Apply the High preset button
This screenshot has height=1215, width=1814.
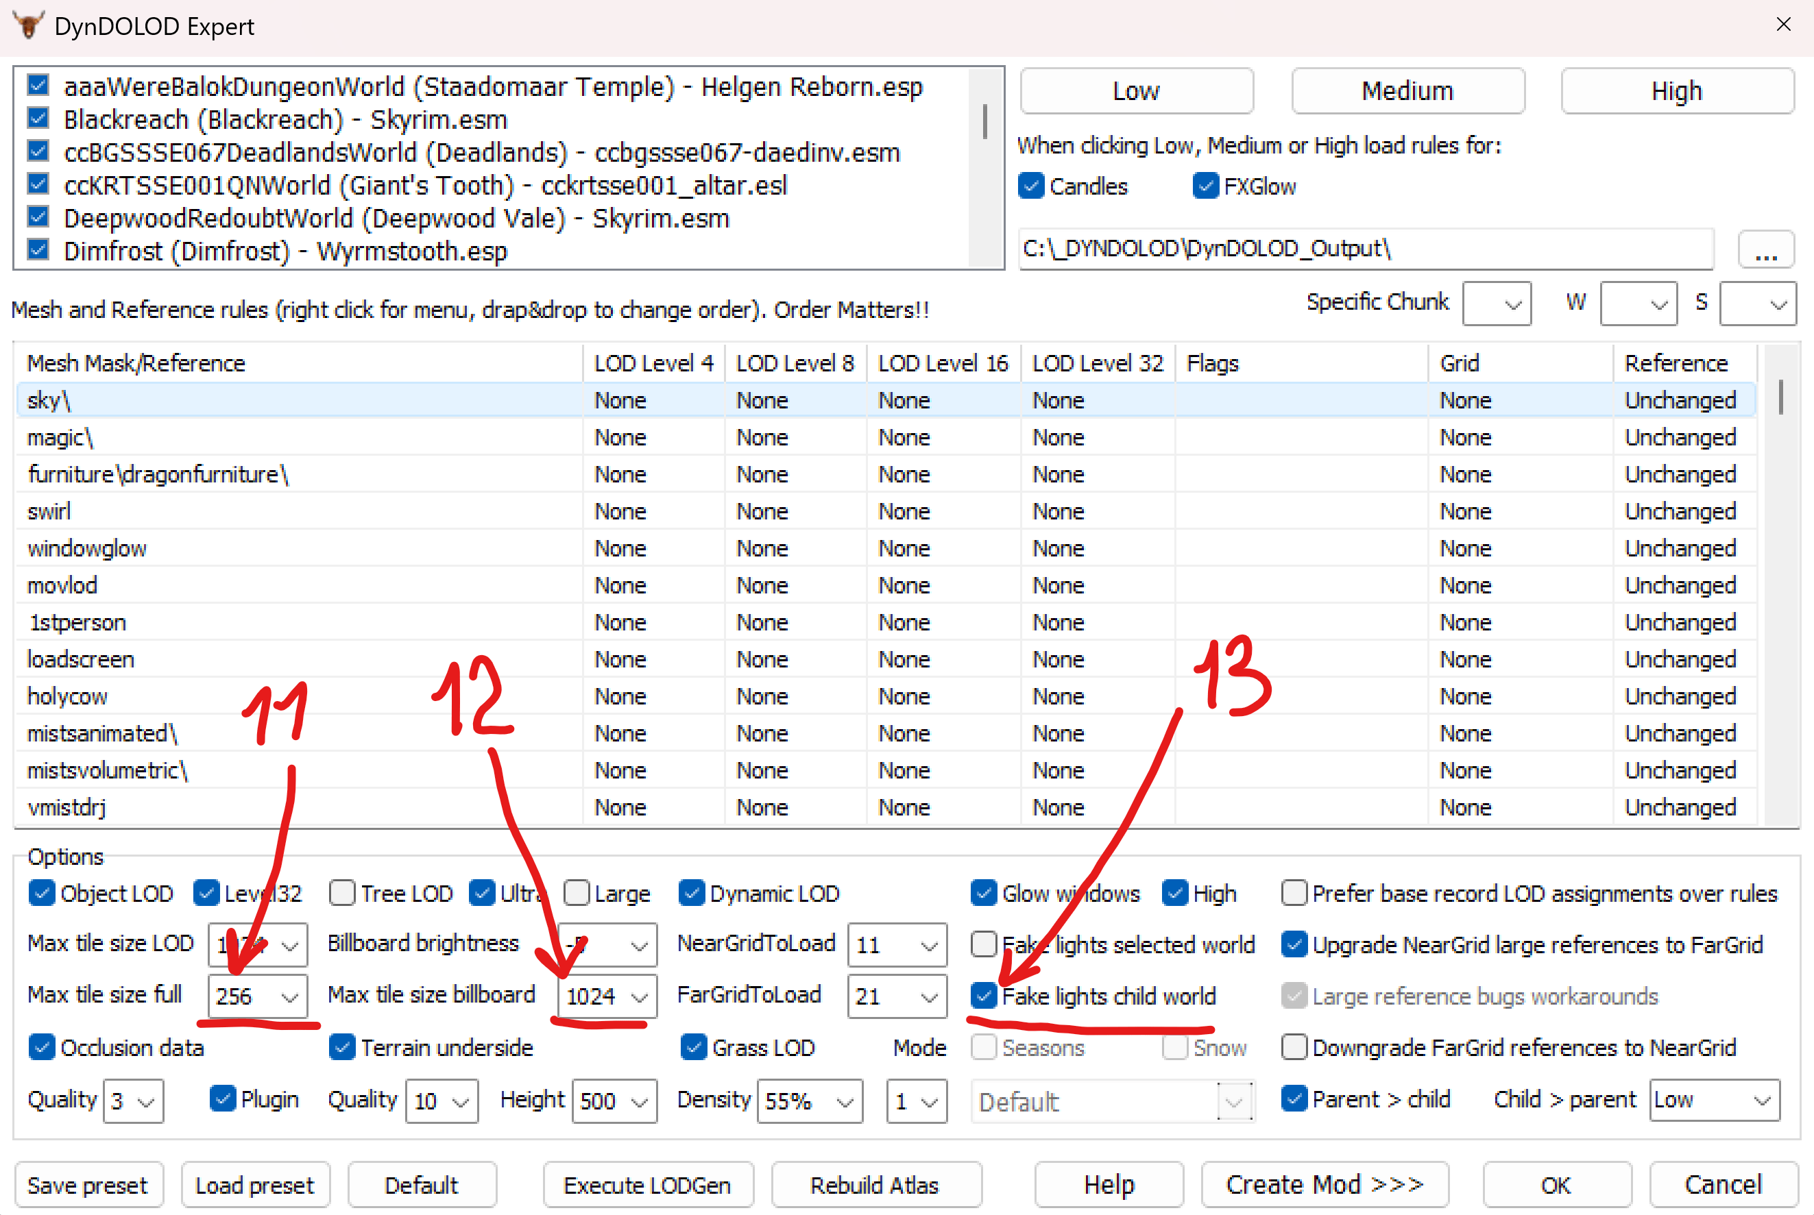coord(1676,91)
